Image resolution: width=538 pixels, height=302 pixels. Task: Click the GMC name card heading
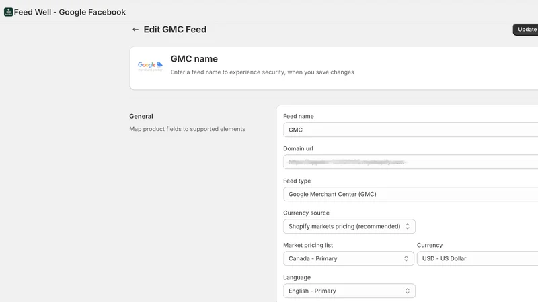[194, 59]
